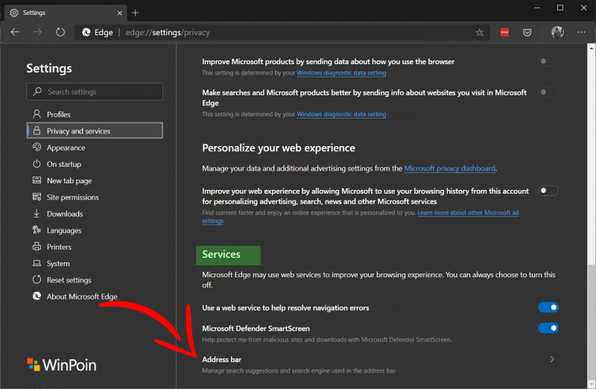Expand Address bar settings chevron
This screenshot has width=596, height=389.
coord(552,359)
